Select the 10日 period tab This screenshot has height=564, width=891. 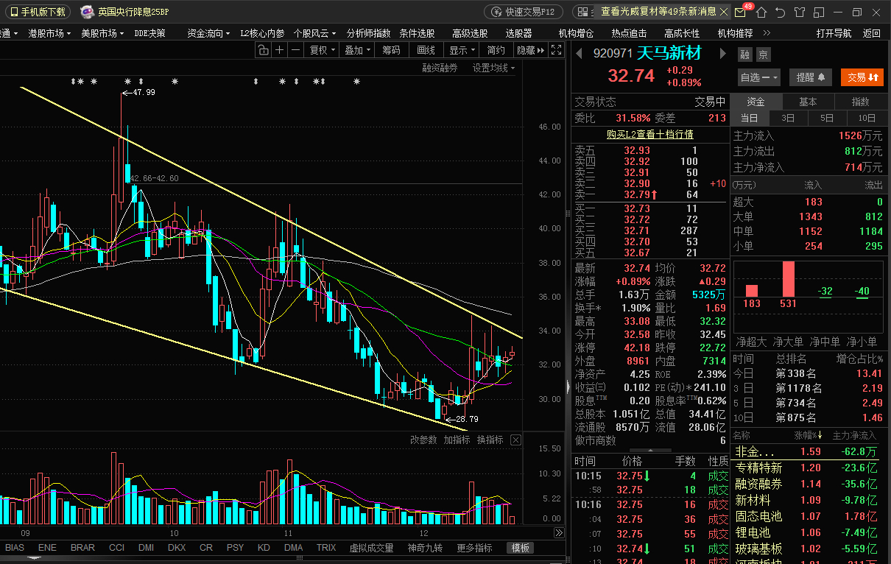(867, 118)
